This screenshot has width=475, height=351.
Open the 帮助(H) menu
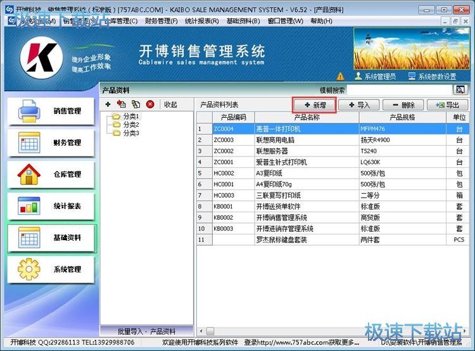(x=321, y=21)
